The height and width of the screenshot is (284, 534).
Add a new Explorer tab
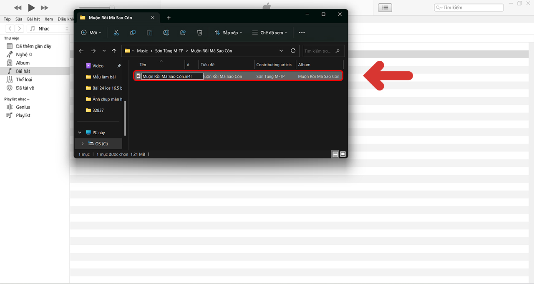[x=169, y=18]
